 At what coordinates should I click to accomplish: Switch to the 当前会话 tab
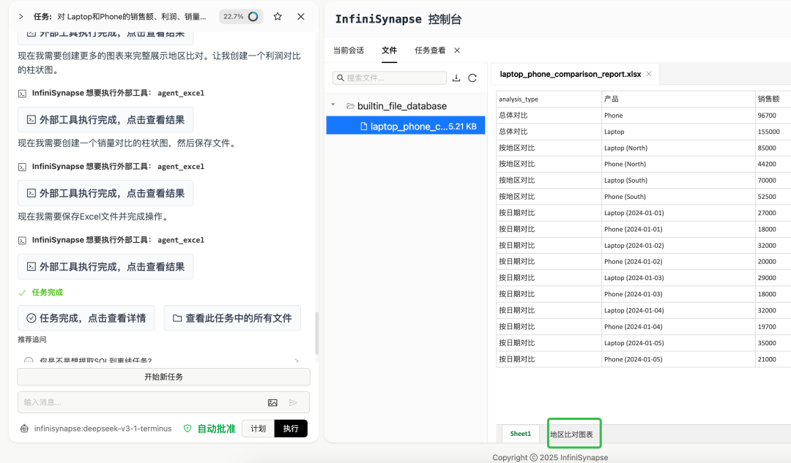click(x=349, y=50)
